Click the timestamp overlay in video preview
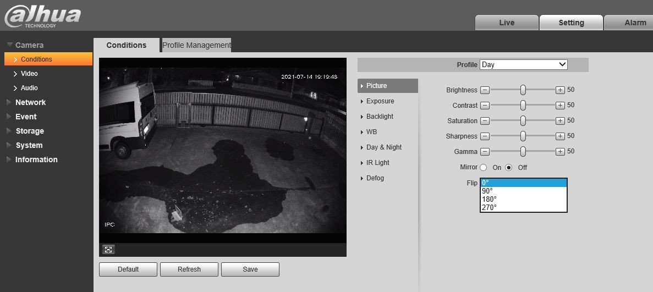Image resolution: width=653 pixels, height=292 pixels. [x=309, y=76]
